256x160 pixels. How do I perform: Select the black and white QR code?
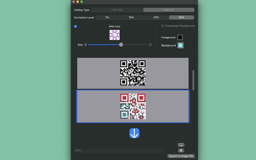coord(133,73)
